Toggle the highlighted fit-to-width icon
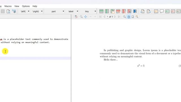The height and width of the screenshot is (102, 181). [x=129, y=17]
